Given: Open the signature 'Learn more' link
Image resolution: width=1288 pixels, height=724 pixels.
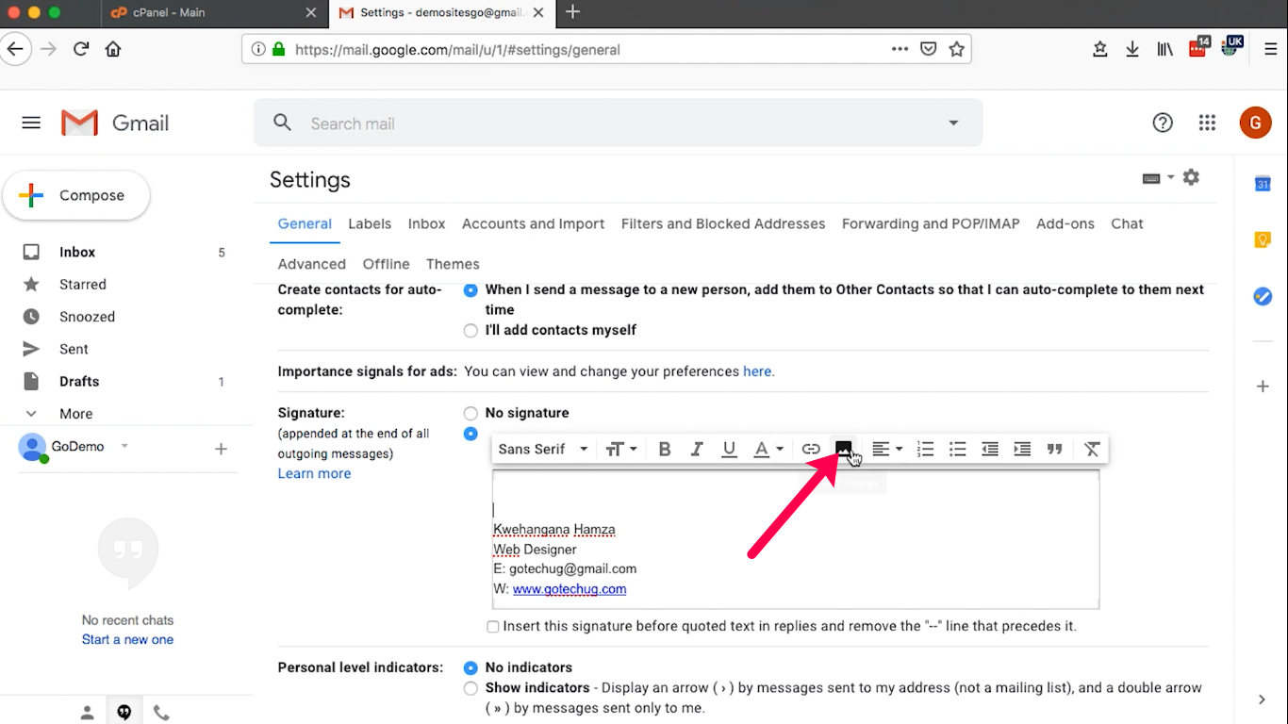Looking at the screenshot, I should [x=314, y=473].
